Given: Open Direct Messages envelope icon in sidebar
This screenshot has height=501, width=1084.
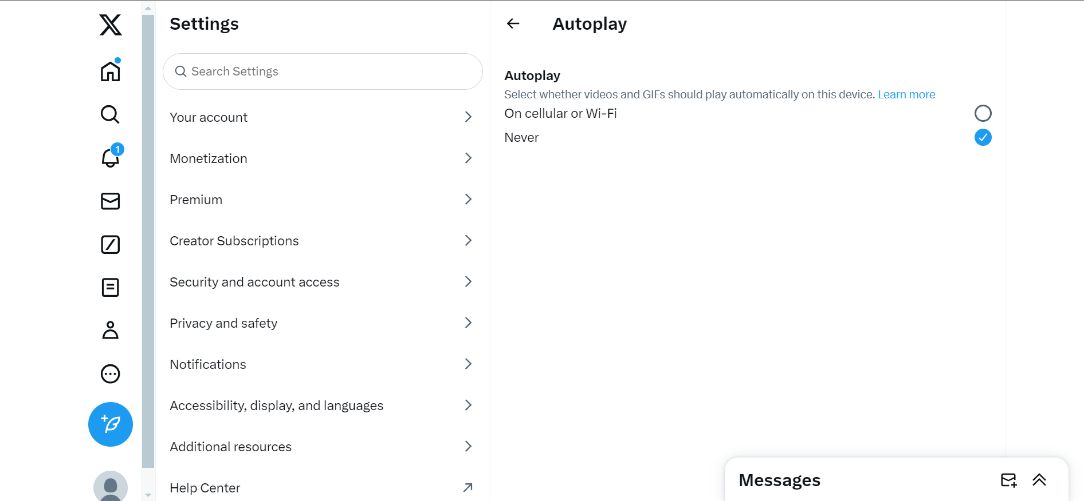Looking at the screenshot, I should [x=110, y=201].
